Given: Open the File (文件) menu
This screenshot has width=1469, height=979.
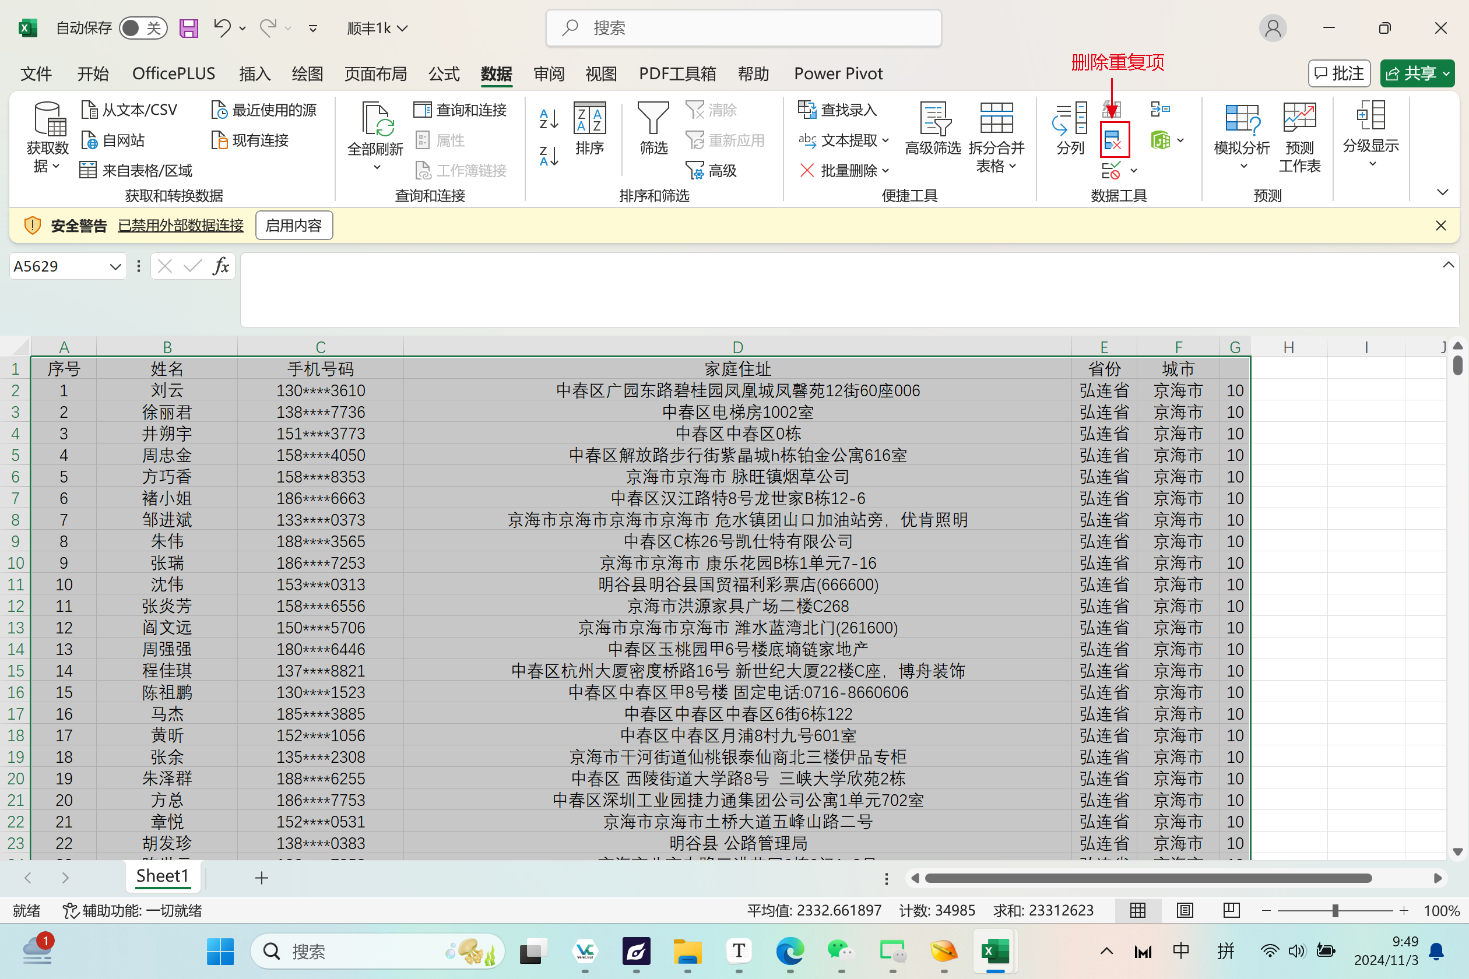Looking at the screenshot, I should [36, 73].
